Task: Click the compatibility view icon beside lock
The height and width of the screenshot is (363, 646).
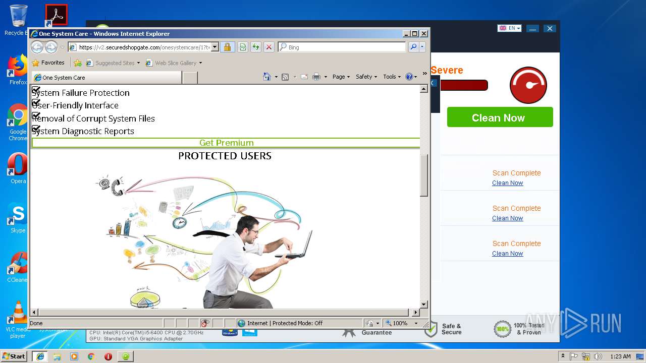Action: click(243, 47)
